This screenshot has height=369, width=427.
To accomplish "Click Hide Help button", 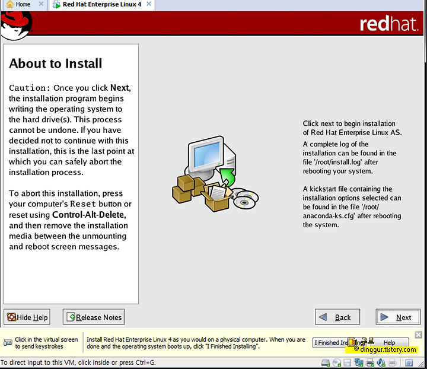I will pyautogui.click(x=27, y=317).
